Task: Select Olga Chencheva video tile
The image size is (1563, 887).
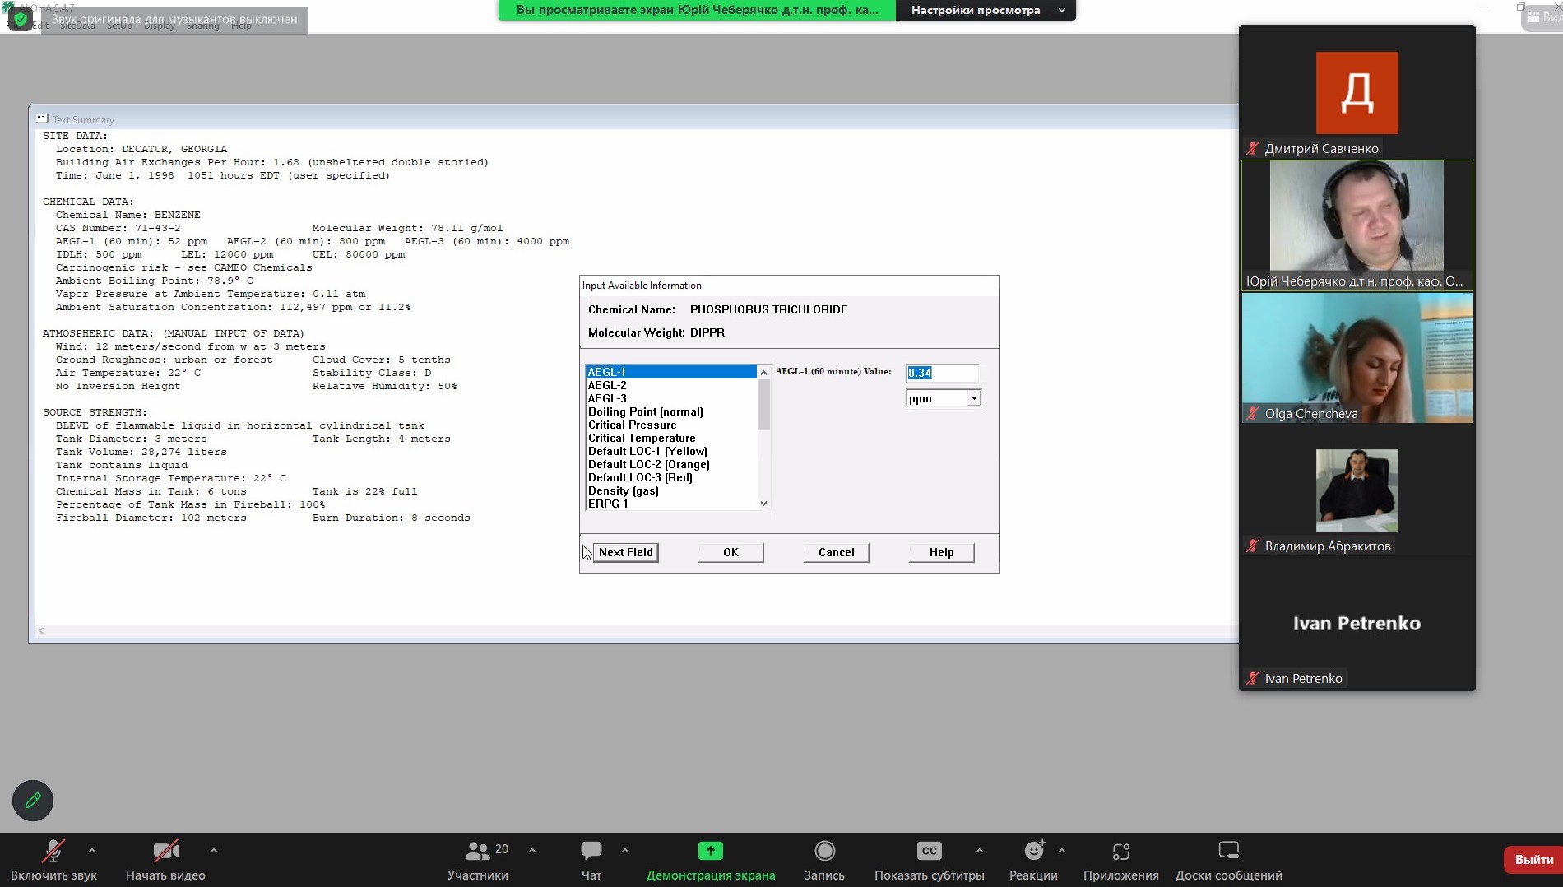Action: click(1357, 358)
